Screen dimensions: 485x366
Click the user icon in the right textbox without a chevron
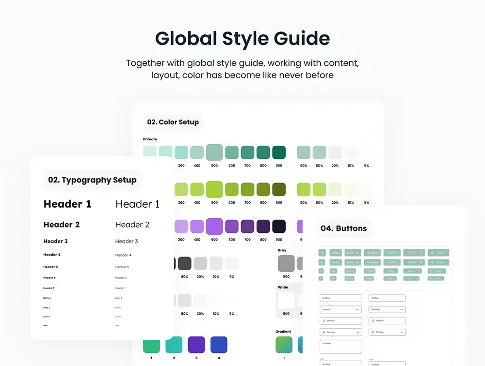pos(372,321)
